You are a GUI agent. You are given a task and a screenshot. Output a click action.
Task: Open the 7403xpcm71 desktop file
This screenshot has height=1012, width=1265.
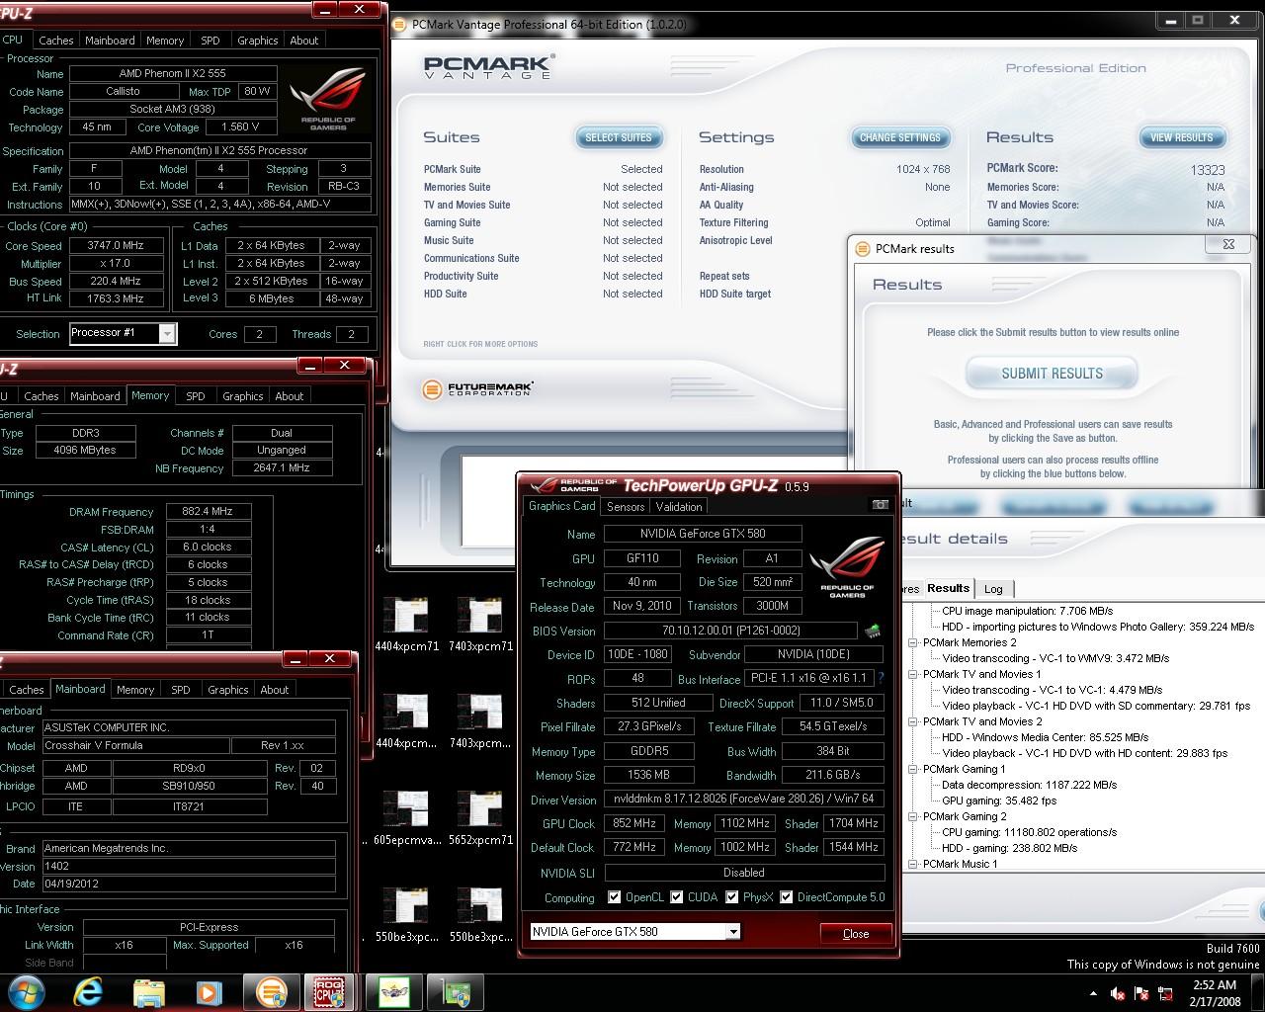pos(480,624)
